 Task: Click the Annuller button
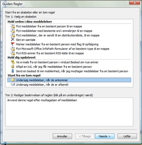click(62, 136)
